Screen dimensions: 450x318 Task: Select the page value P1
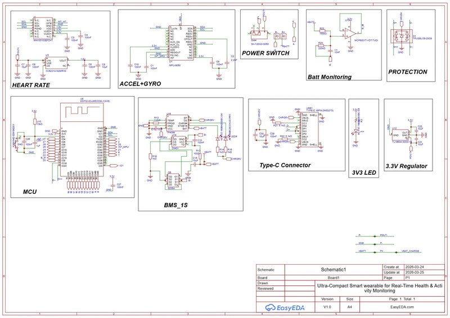pyautogui.click(x=407, y=278)
